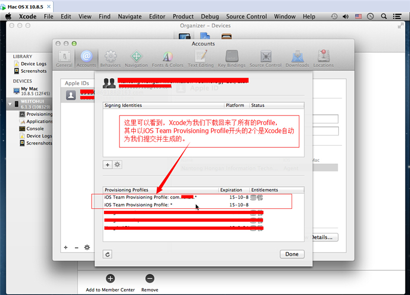Click the add signing identity plus button
The width and height of the screenshot is (410, 295).
(108, 165)
